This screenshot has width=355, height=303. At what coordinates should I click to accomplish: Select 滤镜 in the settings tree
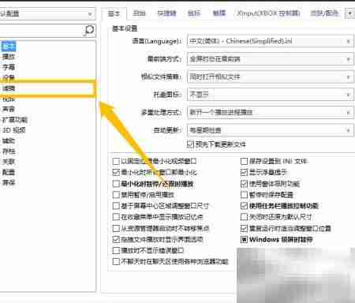pos(9,88)
